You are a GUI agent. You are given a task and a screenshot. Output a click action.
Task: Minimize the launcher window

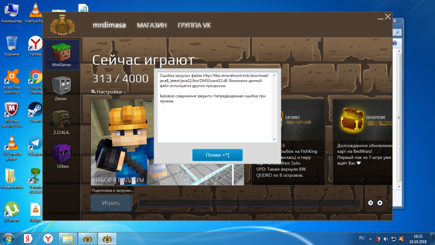click(x=380, y=18)
